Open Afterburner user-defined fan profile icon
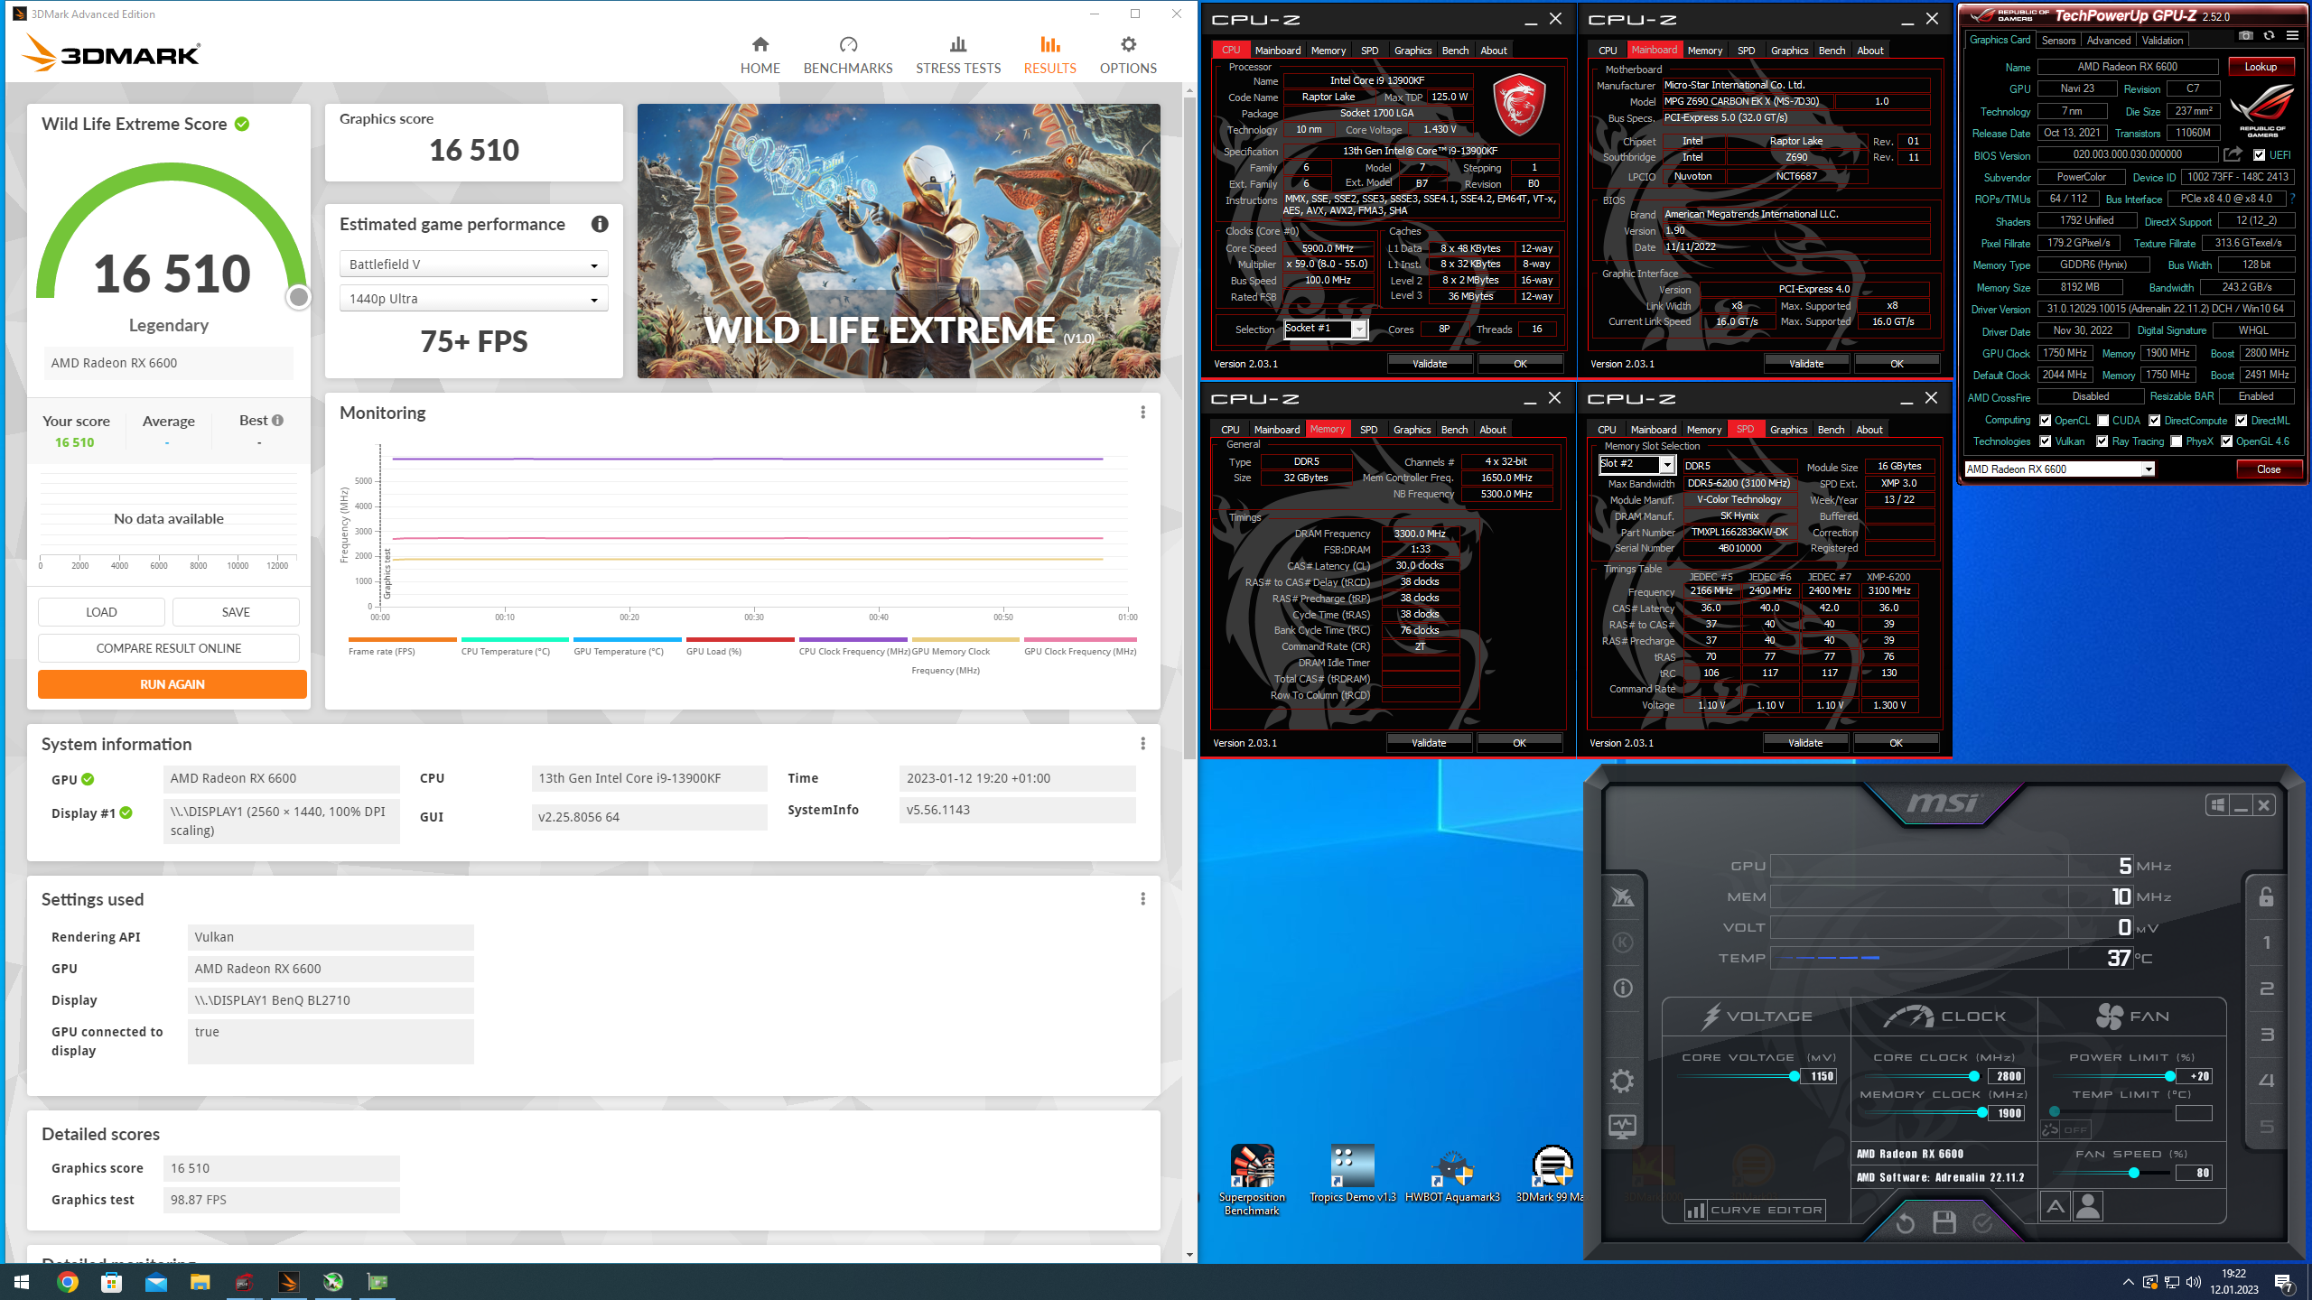2312x1300 pixels. tap(2088, 1206)
